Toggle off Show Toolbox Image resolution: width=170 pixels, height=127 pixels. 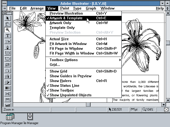pyautogui.click(x=62, y=90)
